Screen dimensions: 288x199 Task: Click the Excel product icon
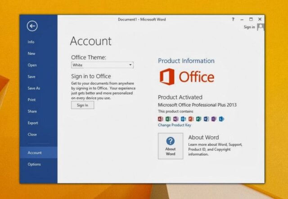[x=168, y=119]
